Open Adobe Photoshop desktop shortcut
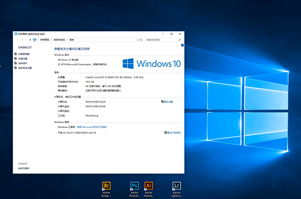301x199 pixels. pyautogui.click(x=135, y=189)
